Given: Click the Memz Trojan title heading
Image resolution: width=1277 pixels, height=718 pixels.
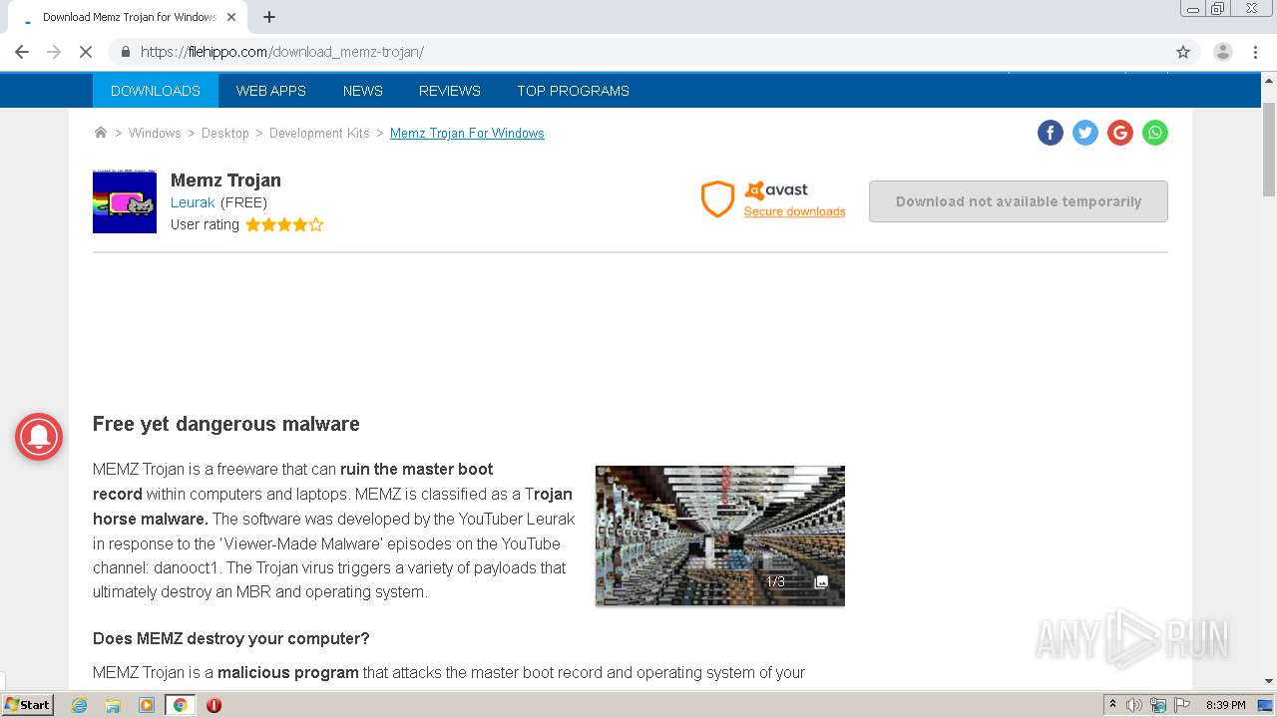Looking at the screenshot, I should 225,180.
